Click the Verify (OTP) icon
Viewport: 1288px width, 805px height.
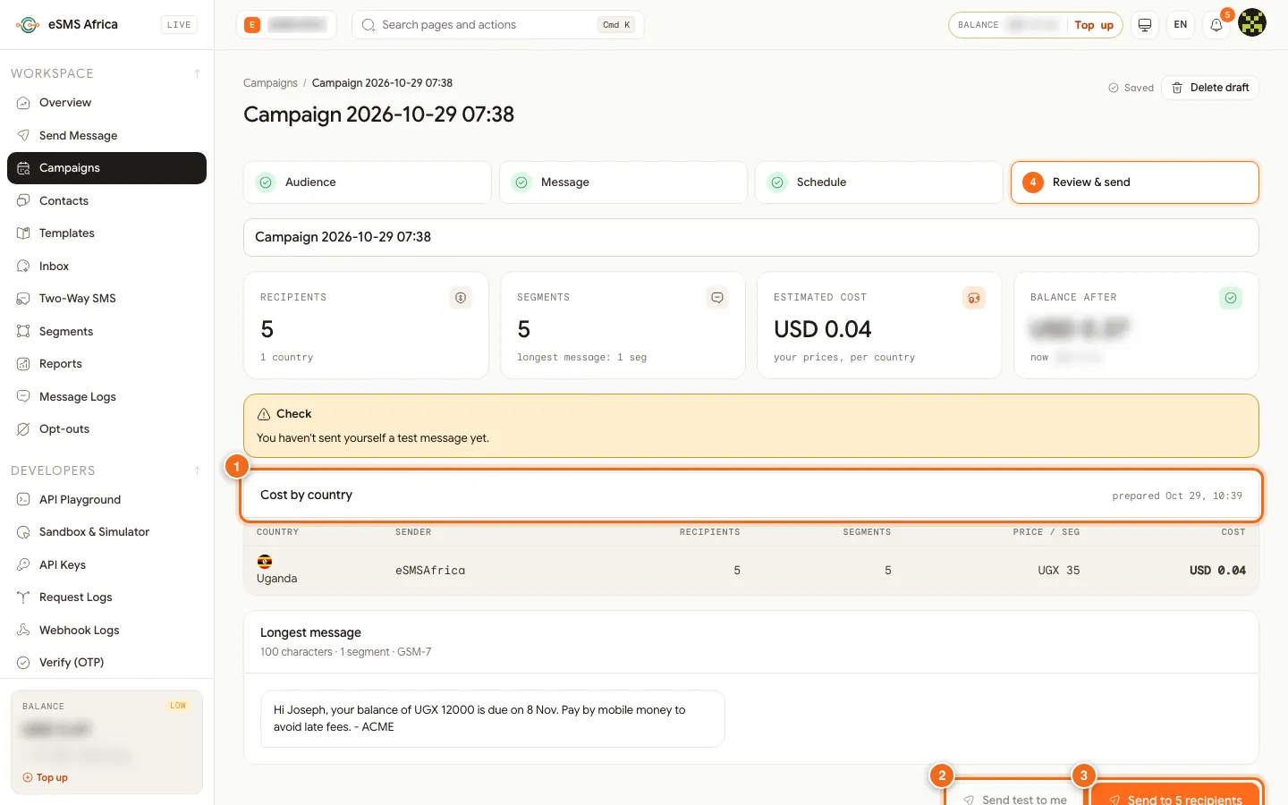coord(23,663)
